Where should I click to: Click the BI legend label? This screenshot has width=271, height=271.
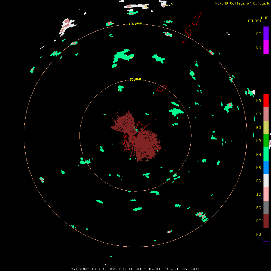258,221
